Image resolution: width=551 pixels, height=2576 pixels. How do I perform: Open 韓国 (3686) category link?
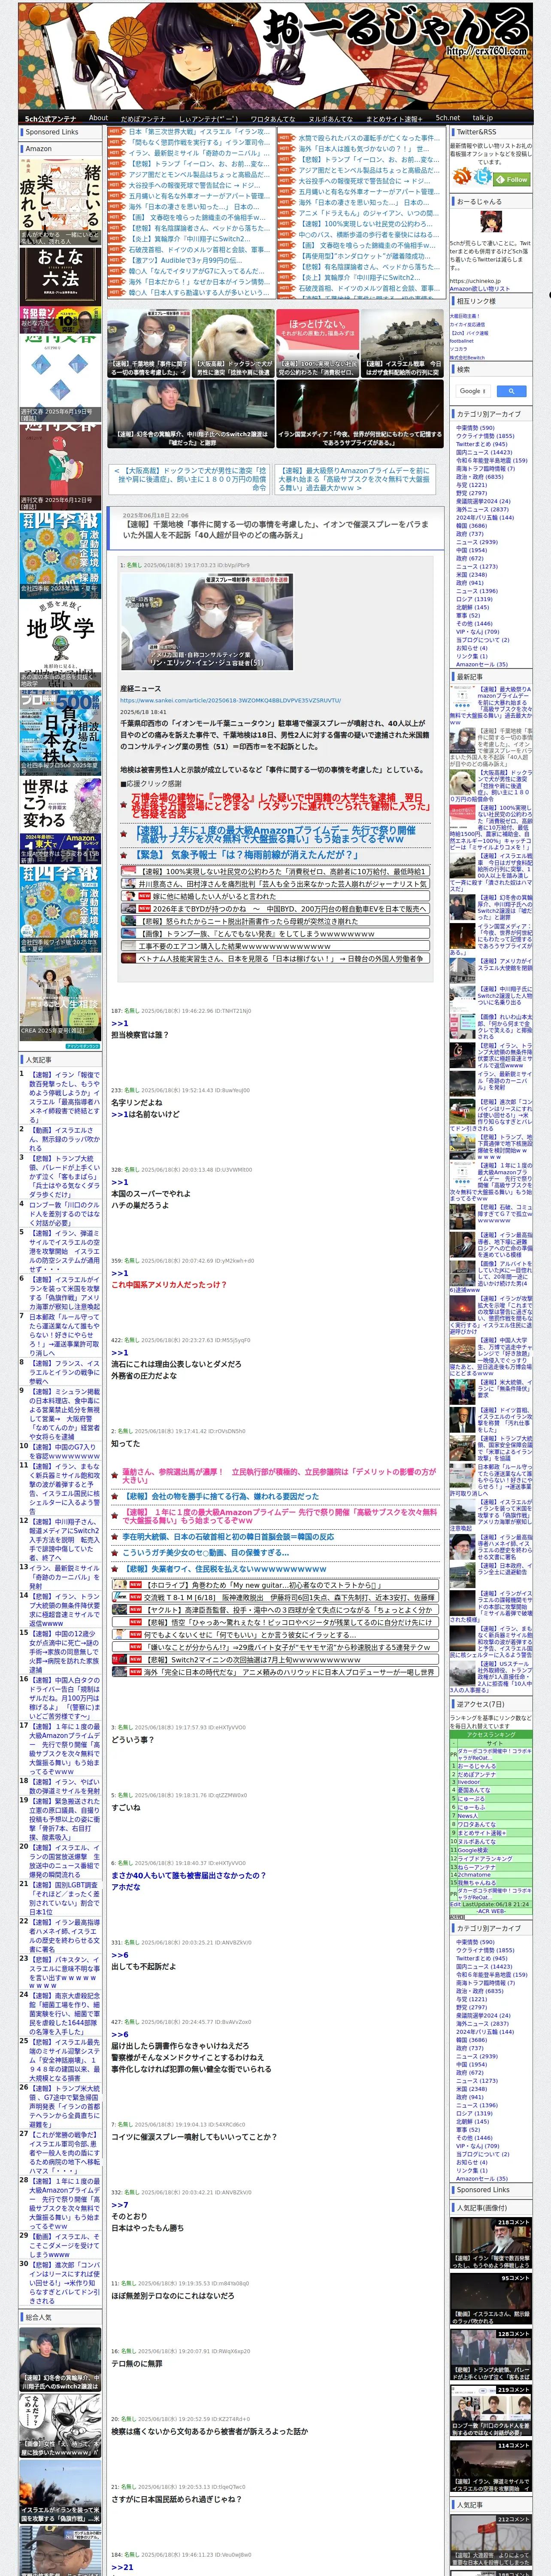472,525
